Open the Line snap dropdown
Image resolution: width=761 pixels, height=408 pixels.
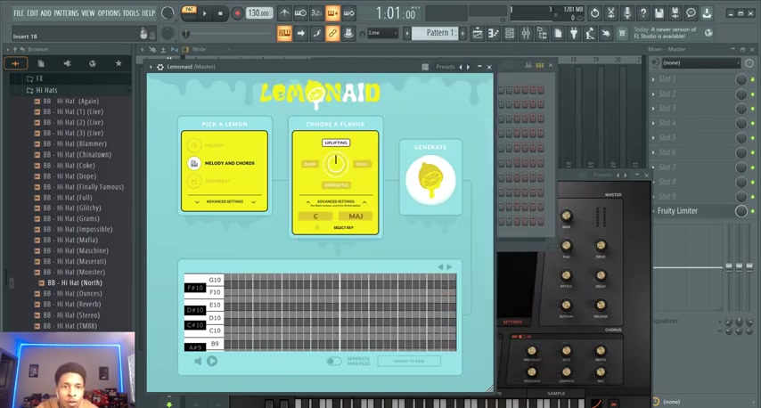pos(382,33)
